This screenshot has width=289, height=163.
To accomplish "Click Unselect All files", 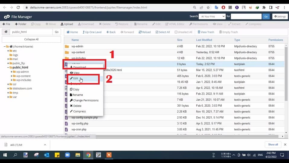I will 183,32.
